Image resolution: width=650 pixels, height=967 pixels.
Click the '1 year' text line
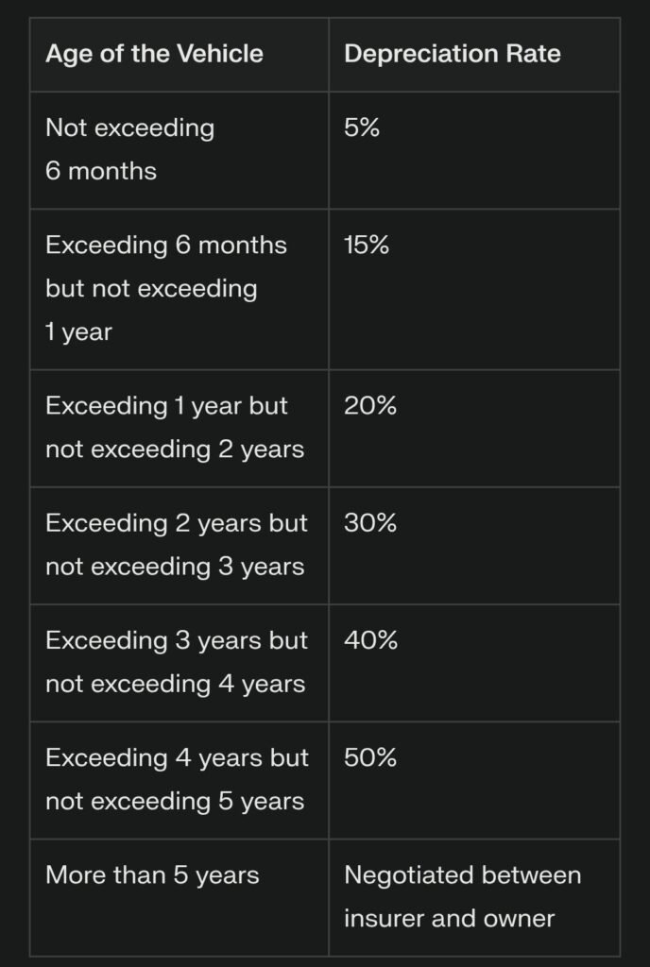click(x=78, y=331)
